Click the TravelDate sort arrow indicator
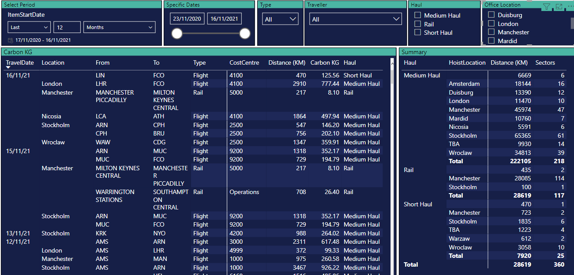This screenshot has height=275, width=574. click(8, 67)
